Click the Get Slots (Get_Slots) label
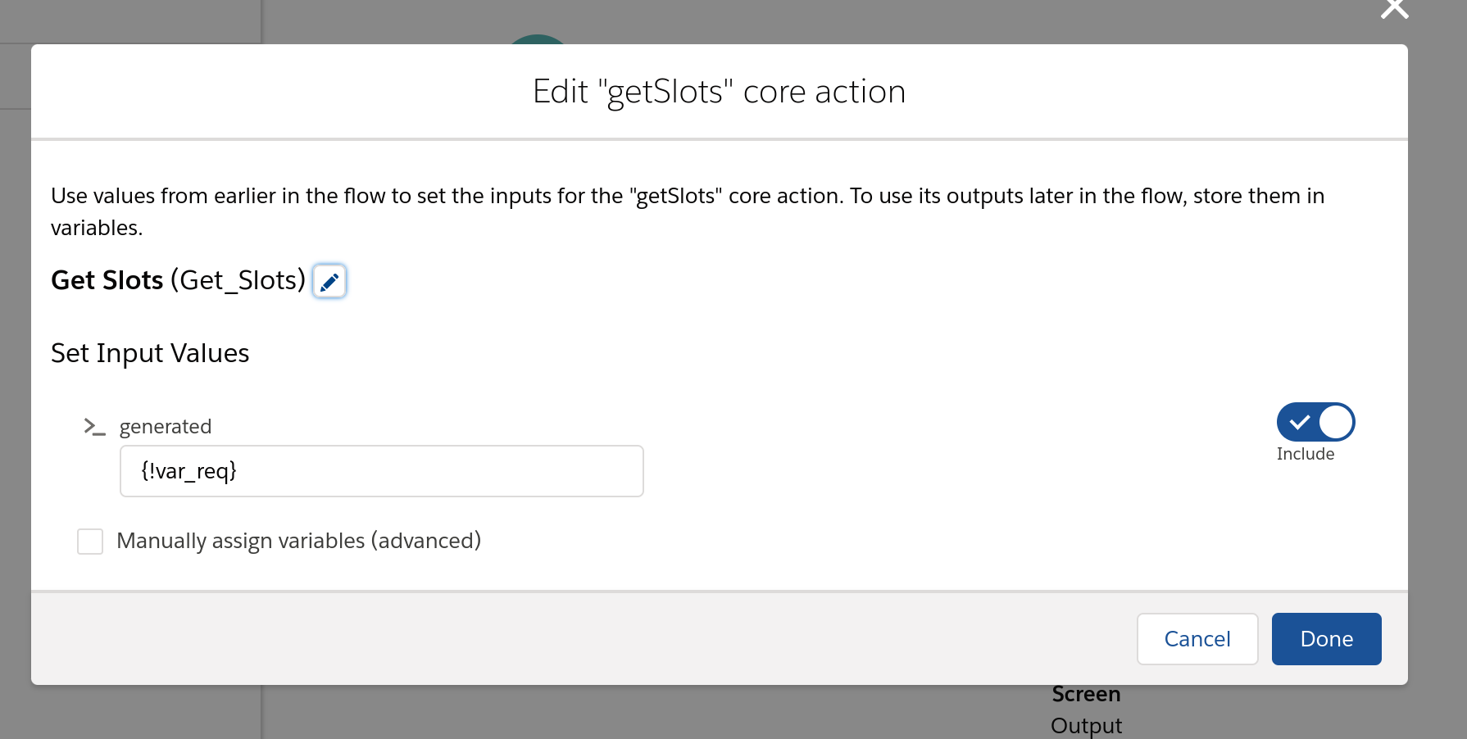This screenshot has height=739, width=1467. (178, 280)
